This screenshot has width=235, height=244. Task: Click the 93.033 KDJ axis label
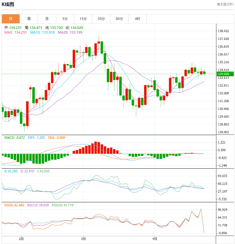tap(222, 176)
